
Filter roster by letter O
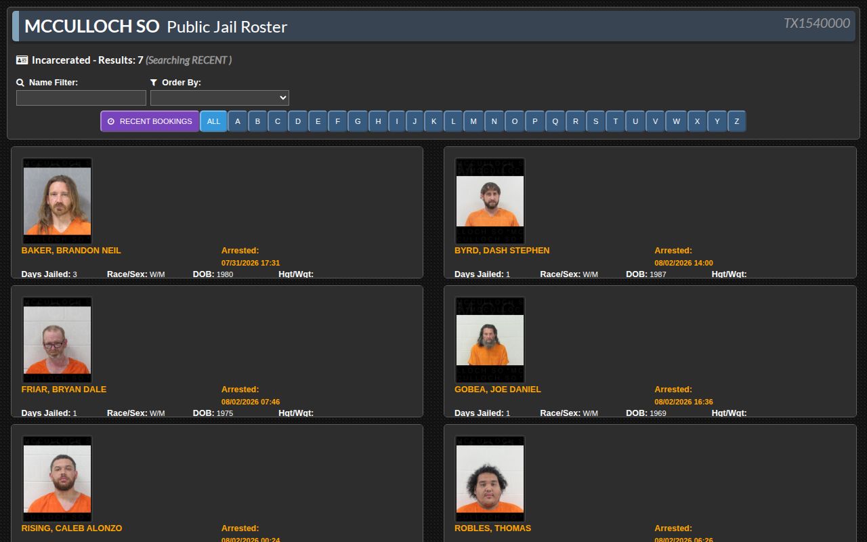coord(515,121)
